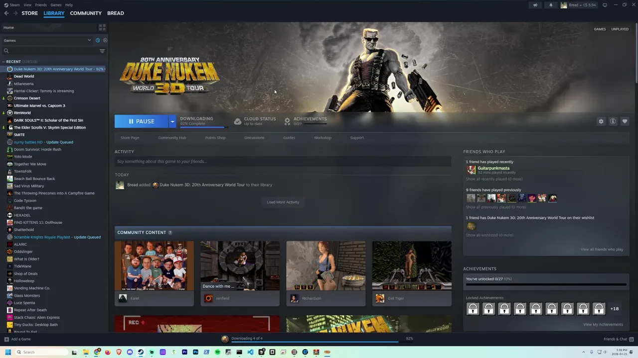Screen dimensions: 638x358
Task: Open the Guides link
Action: tap(289, 138)
